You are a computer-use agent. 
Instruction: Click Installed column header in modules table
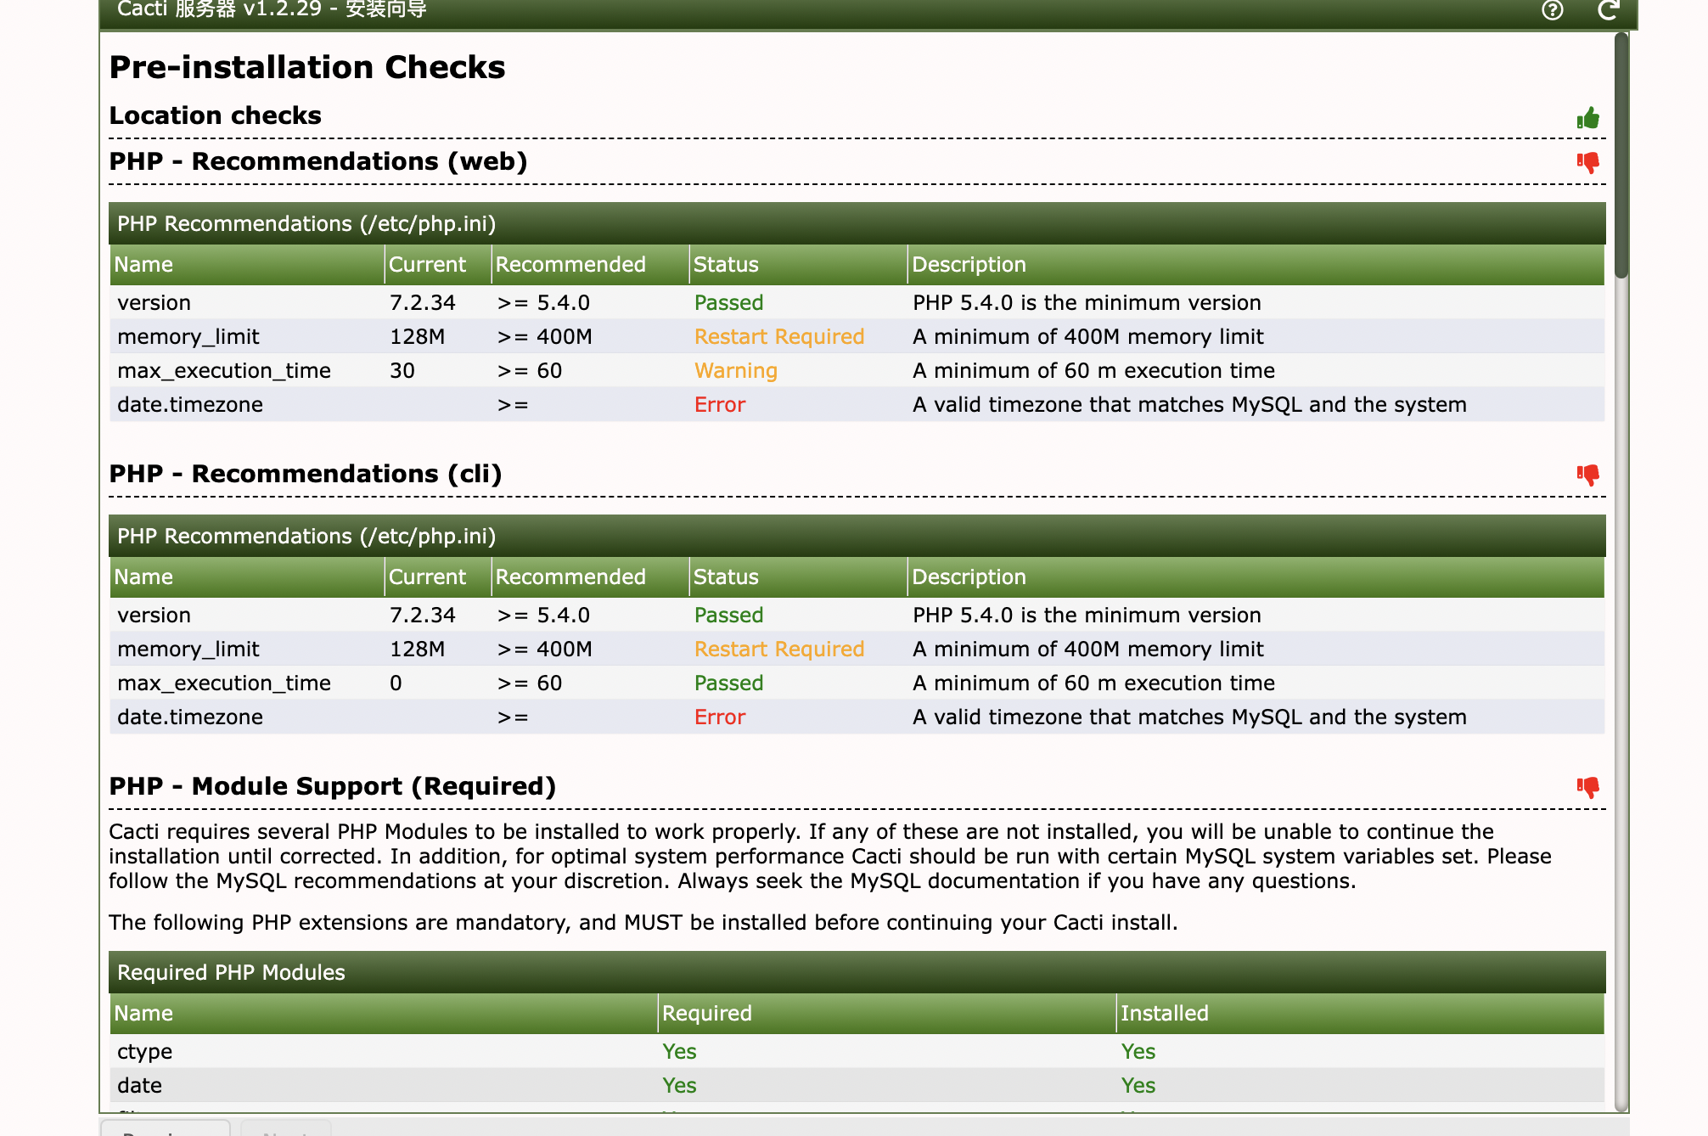tap(1164, 1014)
